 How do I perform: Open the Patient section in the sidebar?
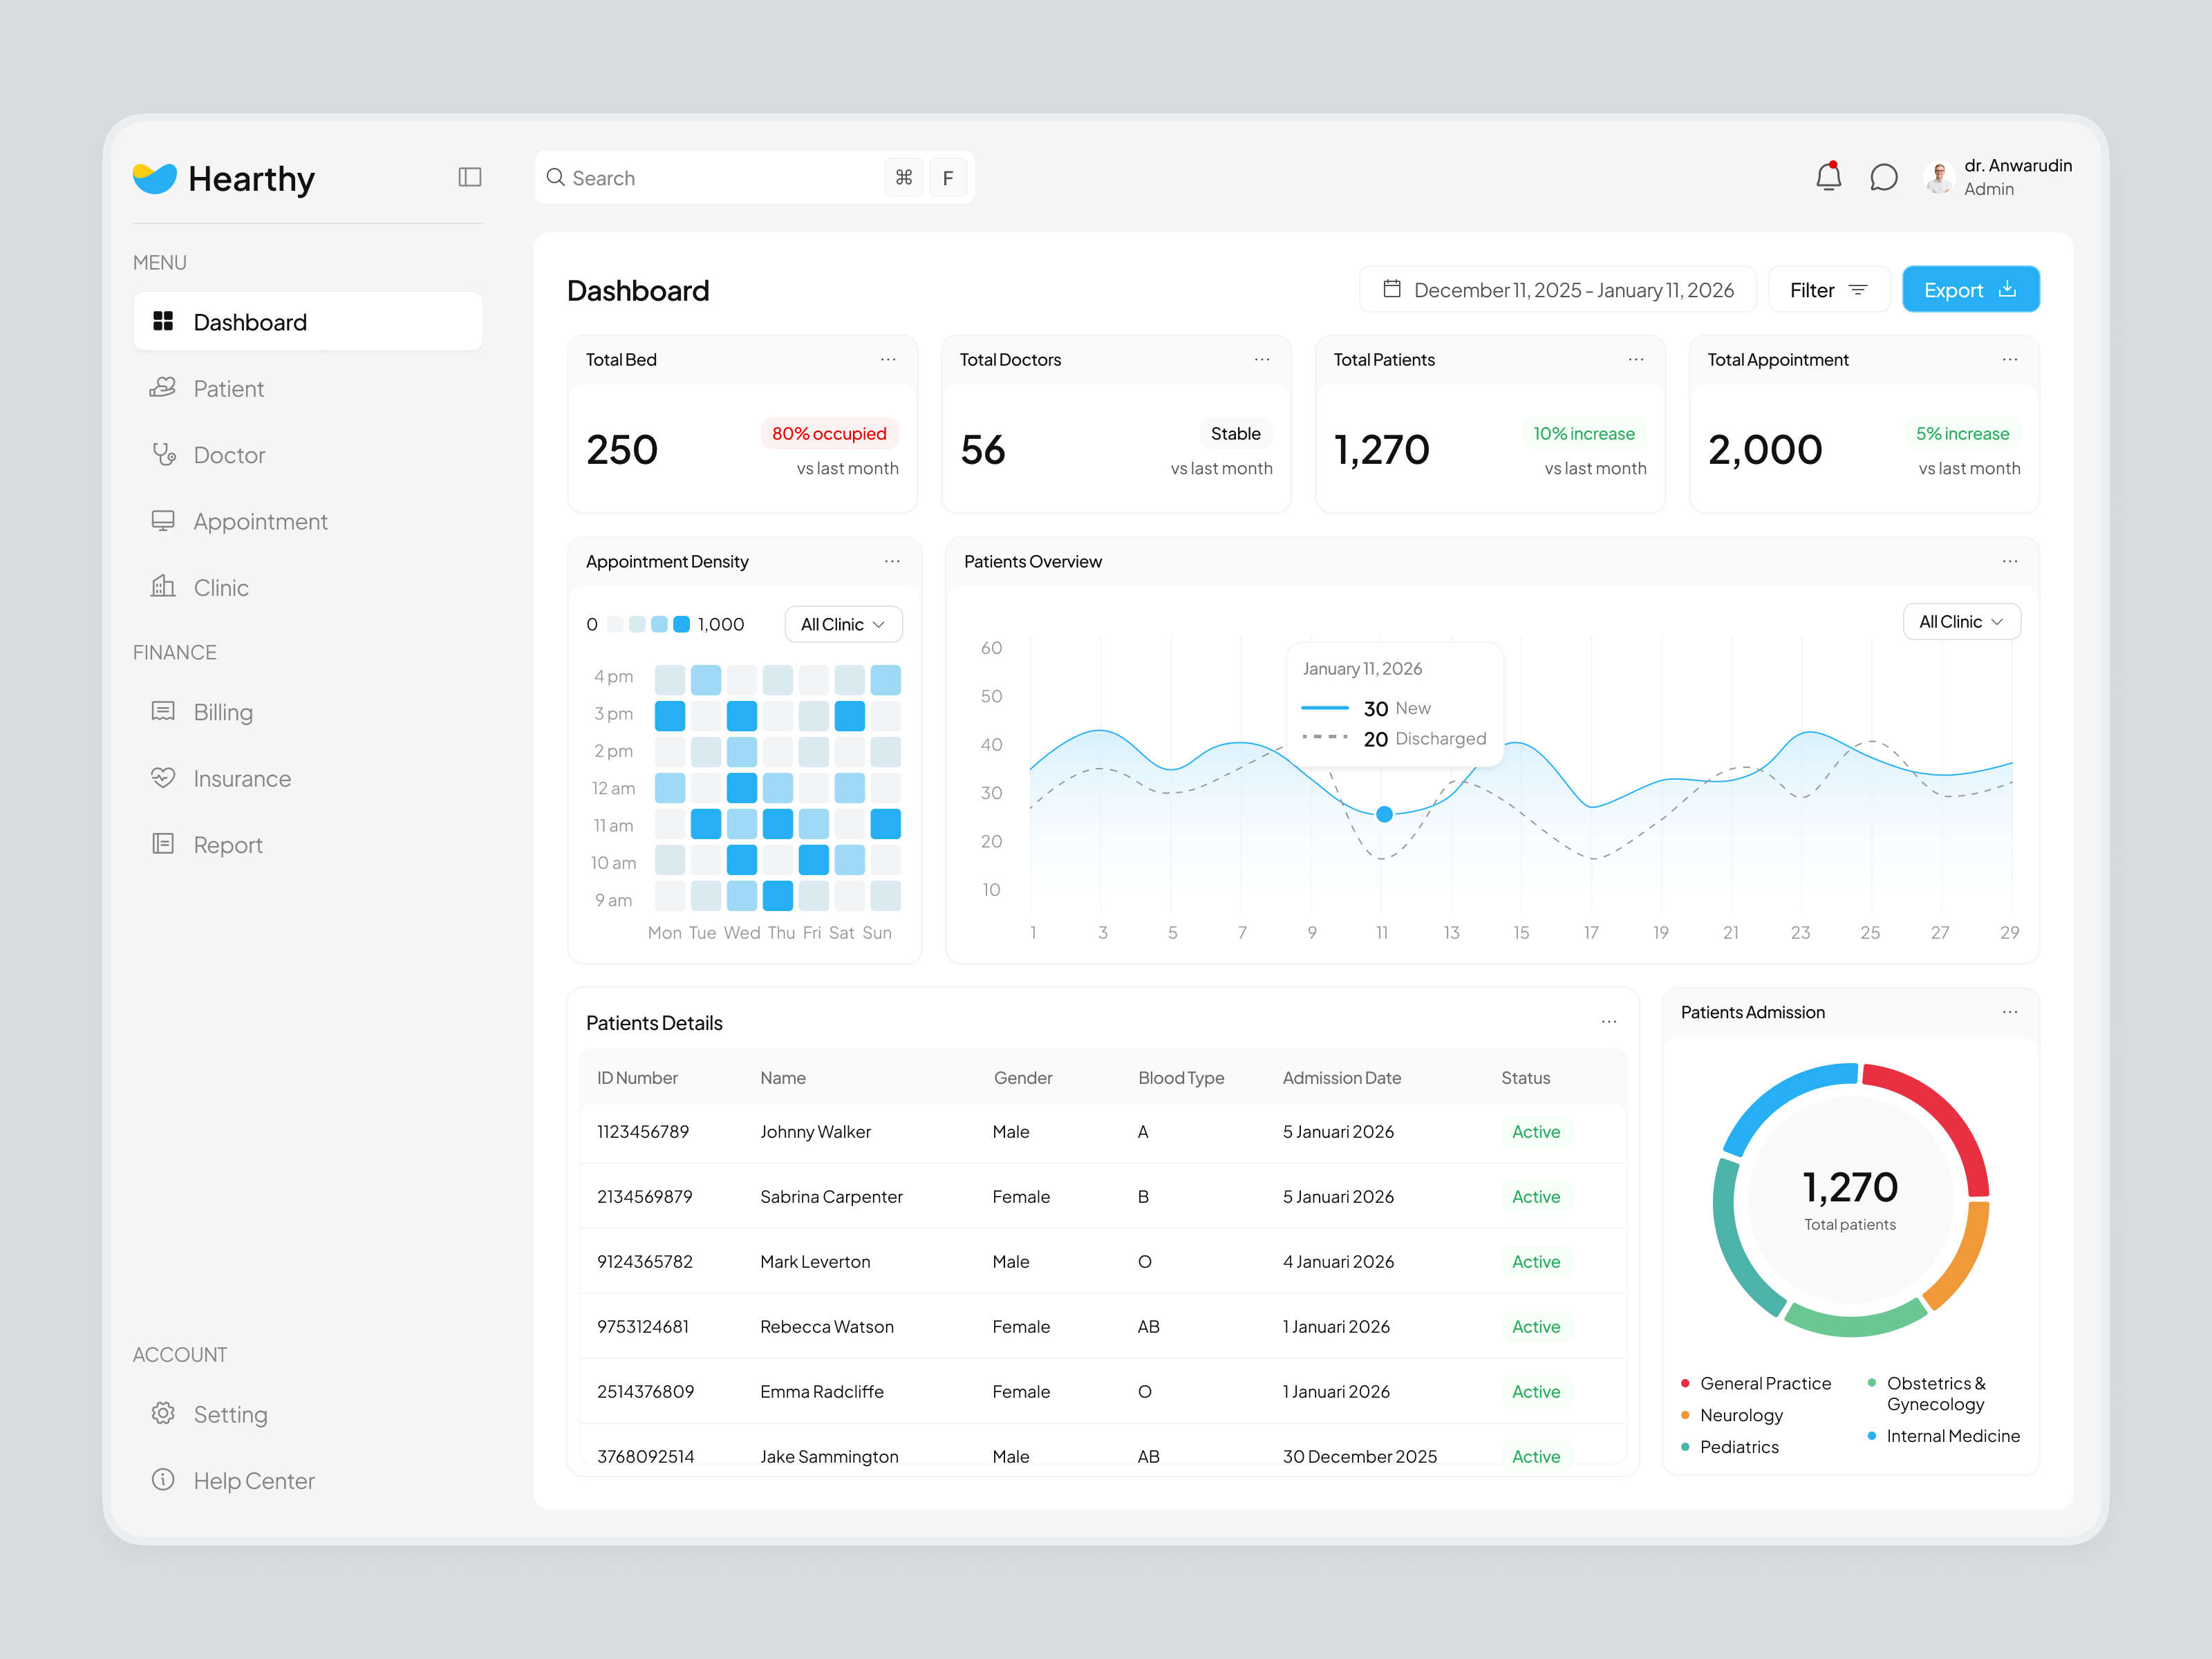(x=229, y=388)
